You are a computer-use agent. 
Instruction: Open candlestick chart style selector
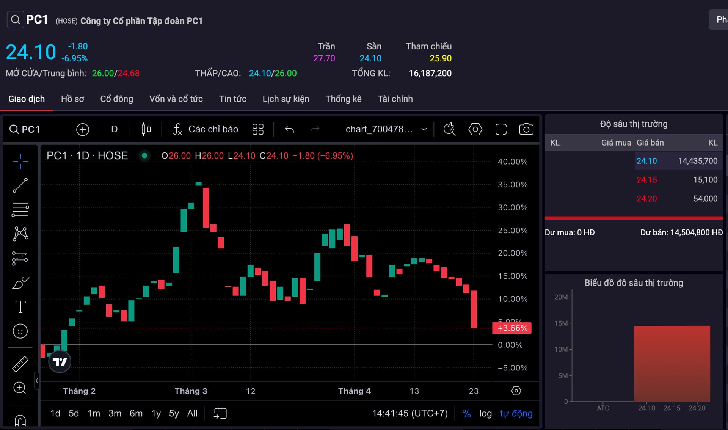pyautogui.click(x=146, y=129)
